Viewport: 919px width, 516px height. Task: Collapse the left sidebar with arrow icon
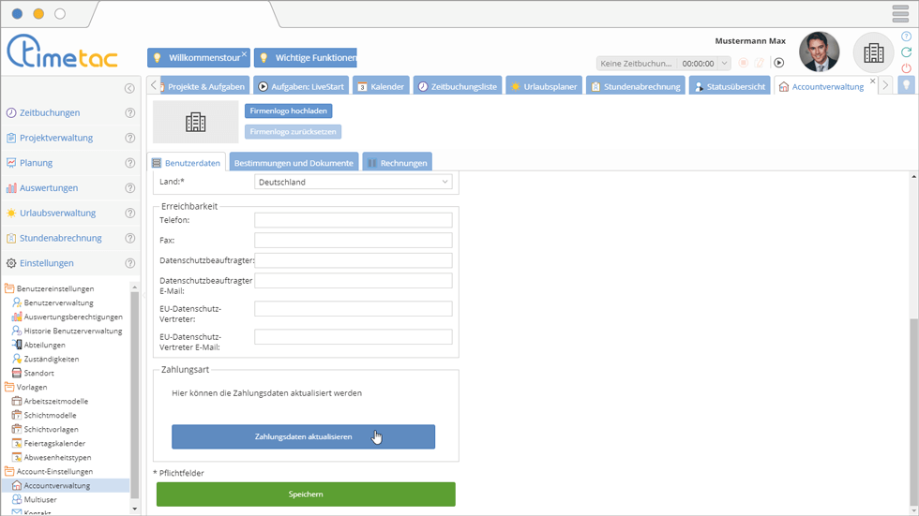129,88
